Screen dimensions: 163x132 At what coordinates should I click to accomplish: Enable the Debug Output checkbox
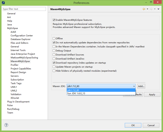(x=54, y=51)
